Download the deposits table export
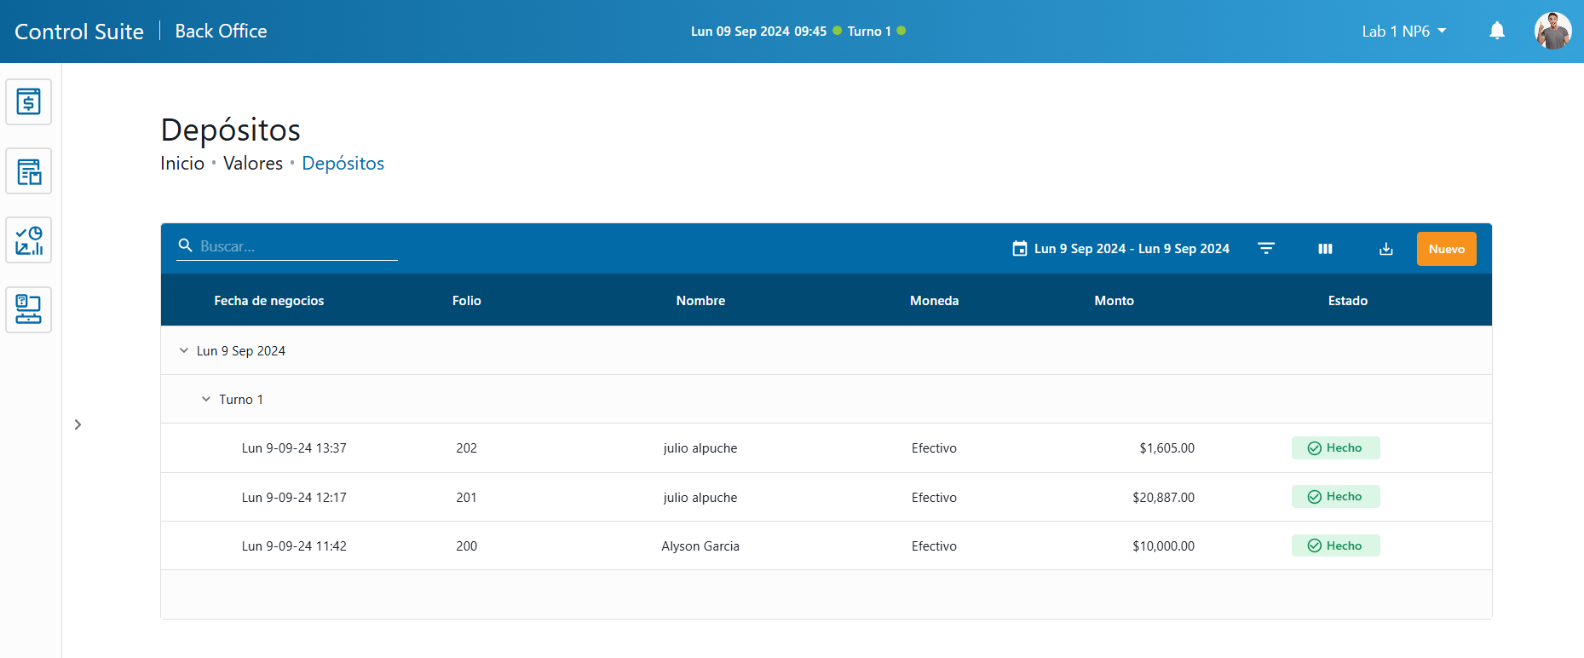The image size is (1584, 658). 1385,249
